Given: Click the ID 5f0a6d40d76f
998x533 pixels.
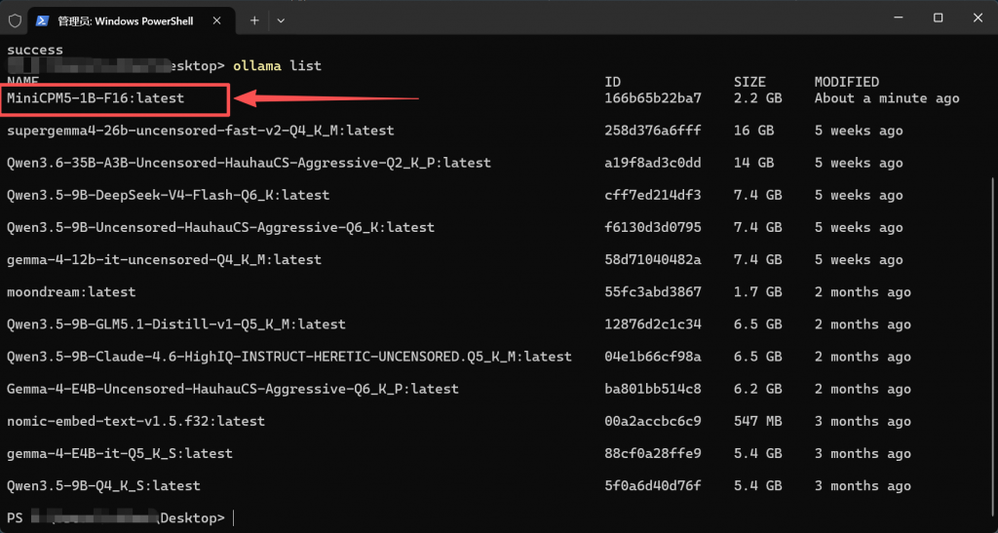Looking at the screenshot, I should (653, 486).
